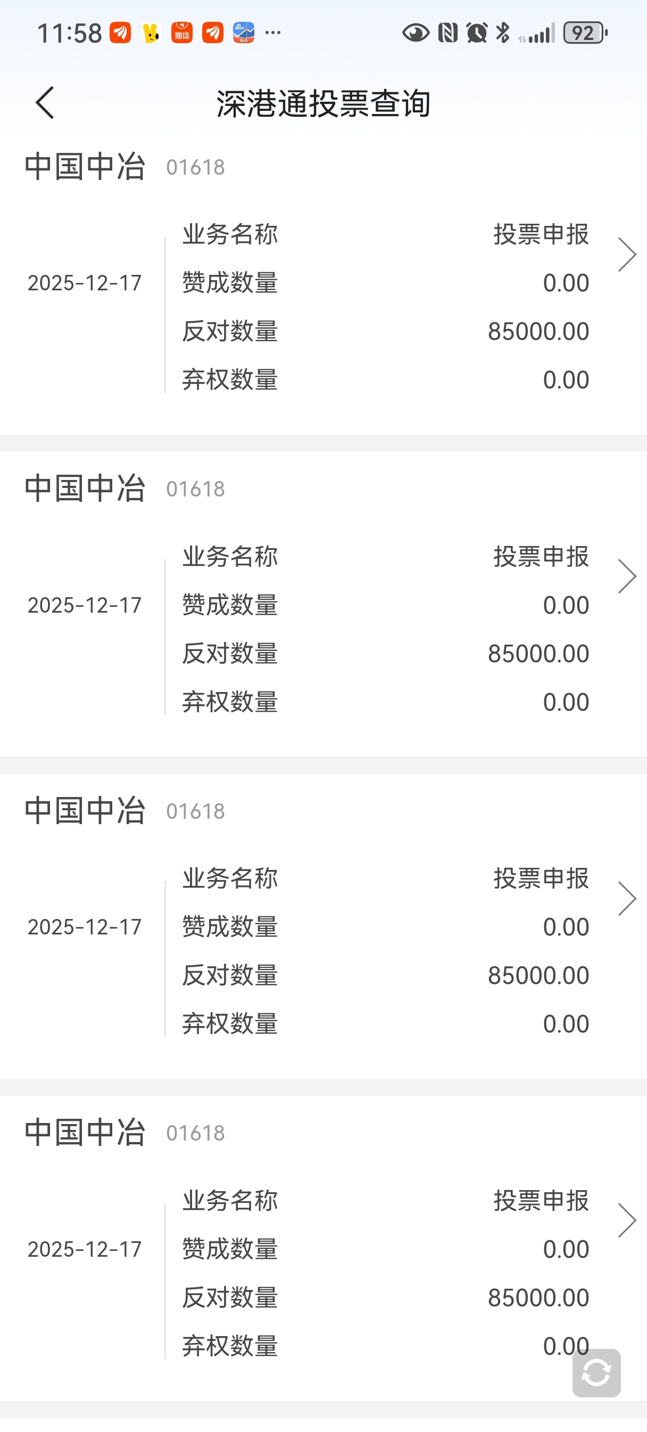Expand the second 中国中冶 record chevron

point(626,576)
